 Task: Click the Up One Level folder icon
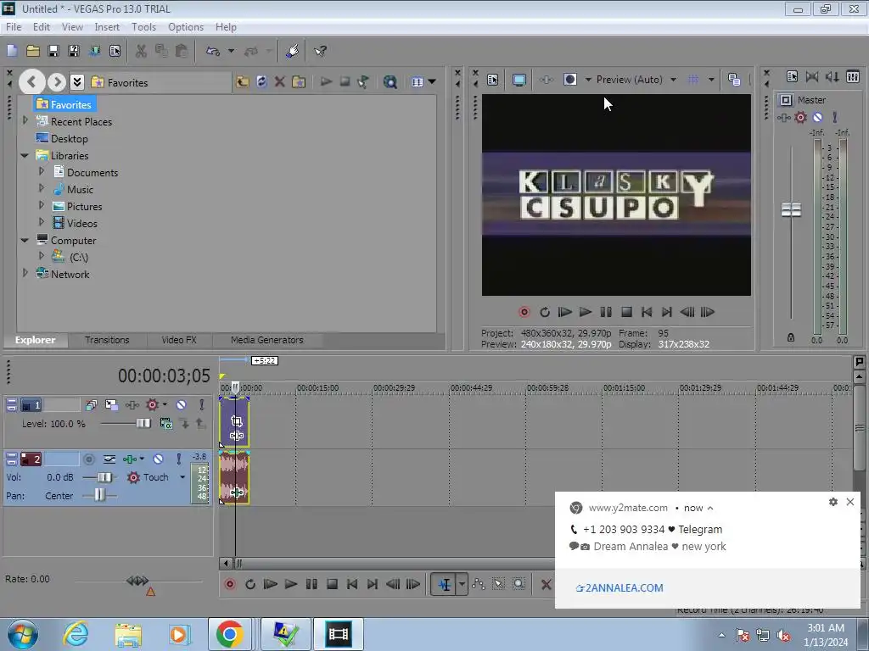pyautogui.click(x=242, y=82)
